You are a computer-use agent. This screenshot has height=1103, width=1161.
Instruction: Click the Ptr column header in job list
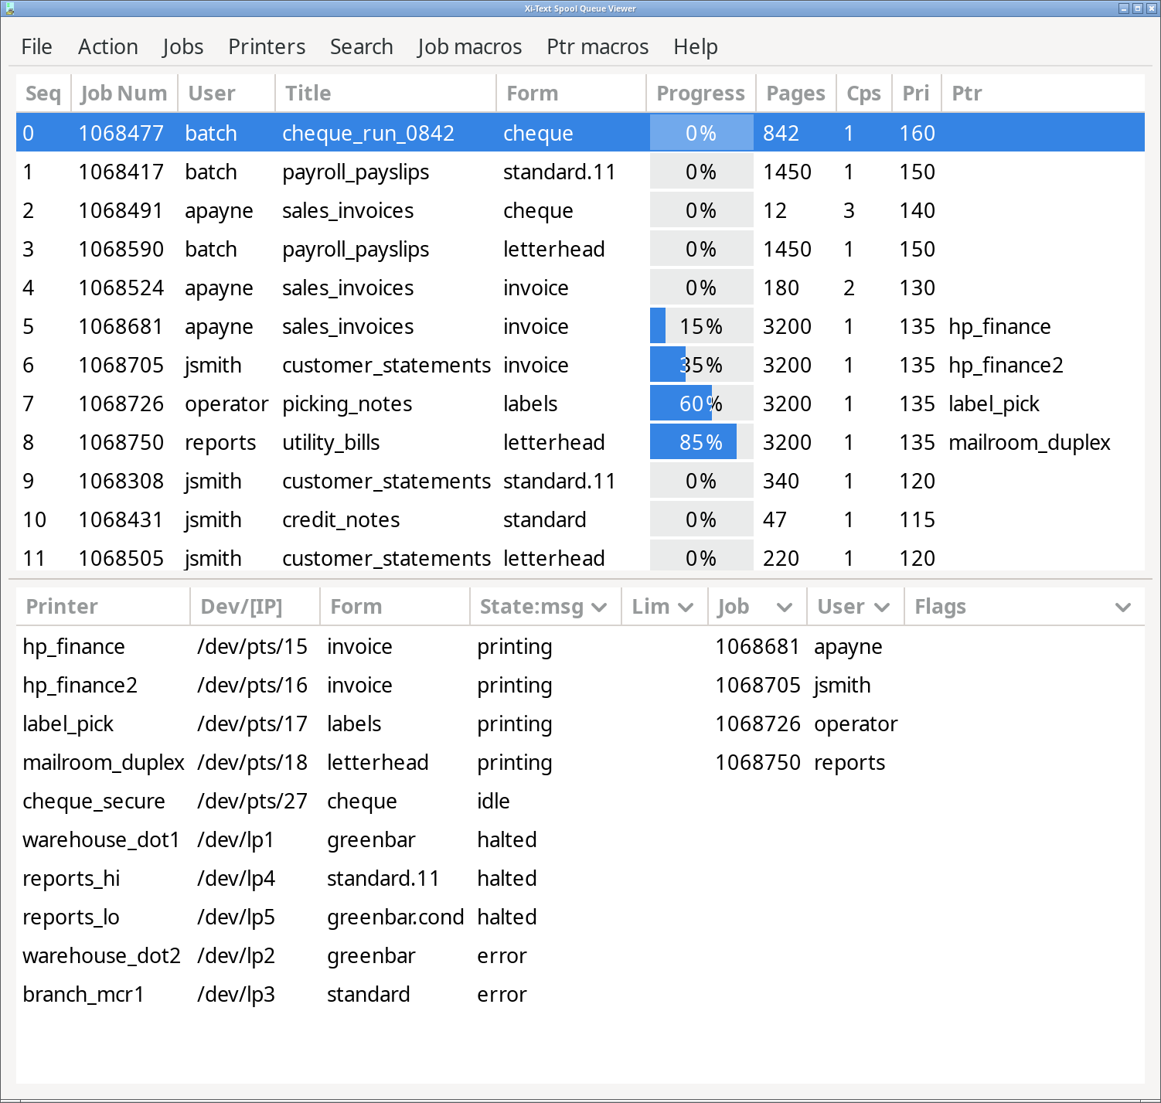click(1044, 94)
